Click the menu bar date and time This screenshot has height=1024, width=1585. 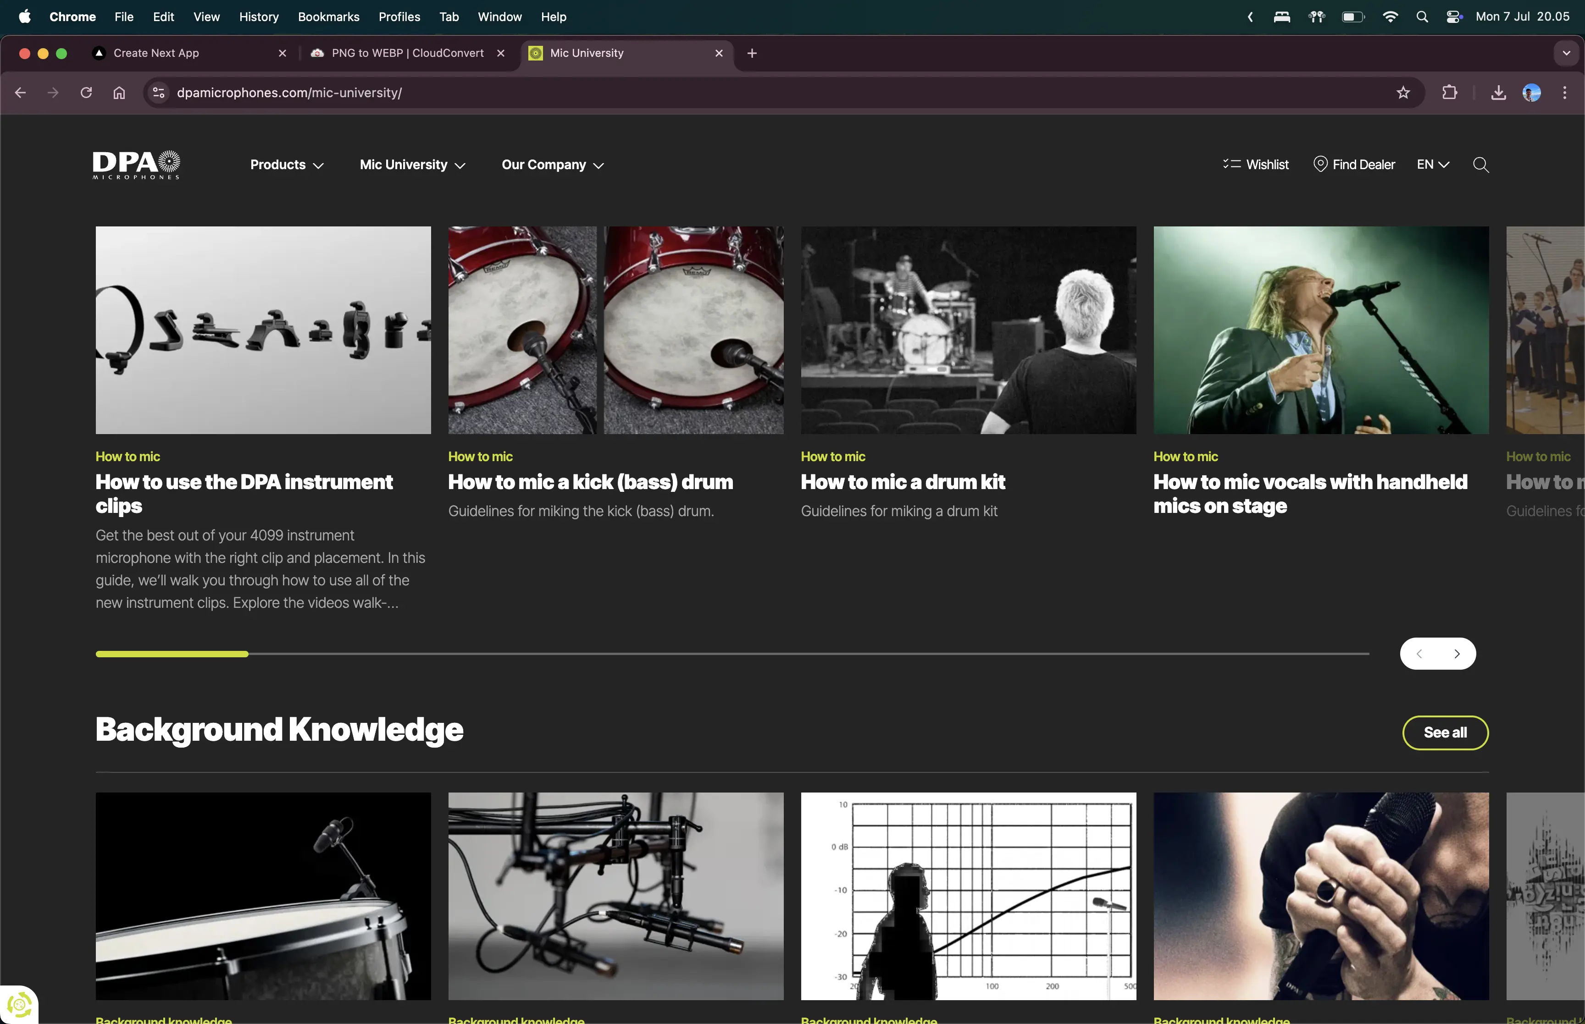(1523, 17)
